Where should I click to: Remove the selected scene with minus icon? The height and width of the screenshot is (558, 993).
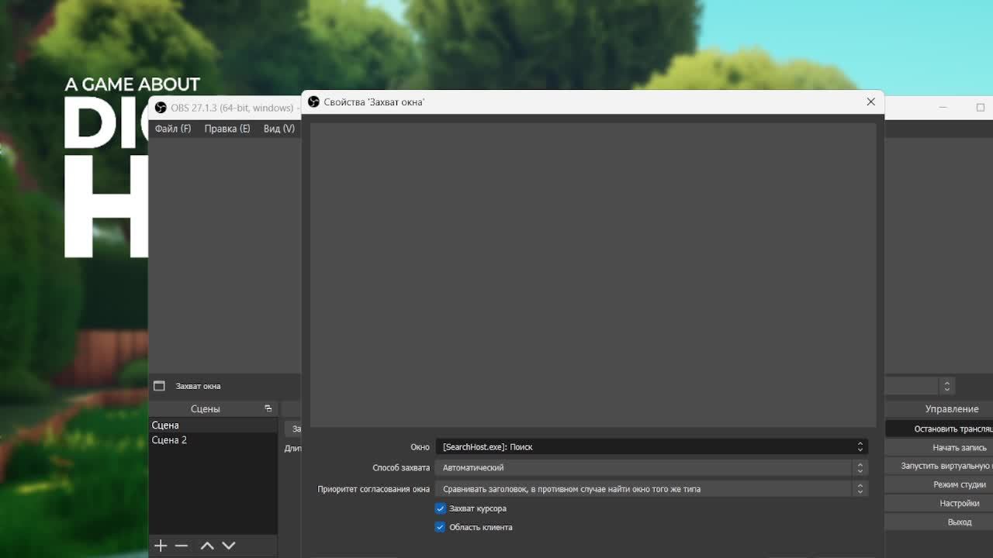point(182,546)
